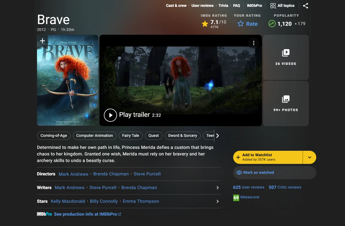Open the share menu
The image size is (345, 226).
[306, 5]
